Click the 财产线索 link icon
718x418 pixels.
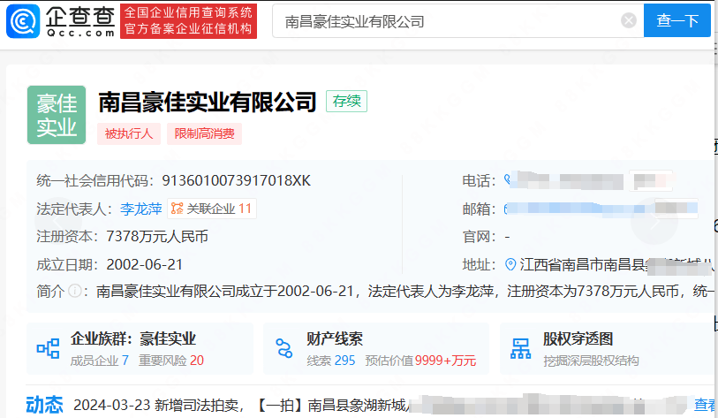pyautogui.click(x=284, y=349)
